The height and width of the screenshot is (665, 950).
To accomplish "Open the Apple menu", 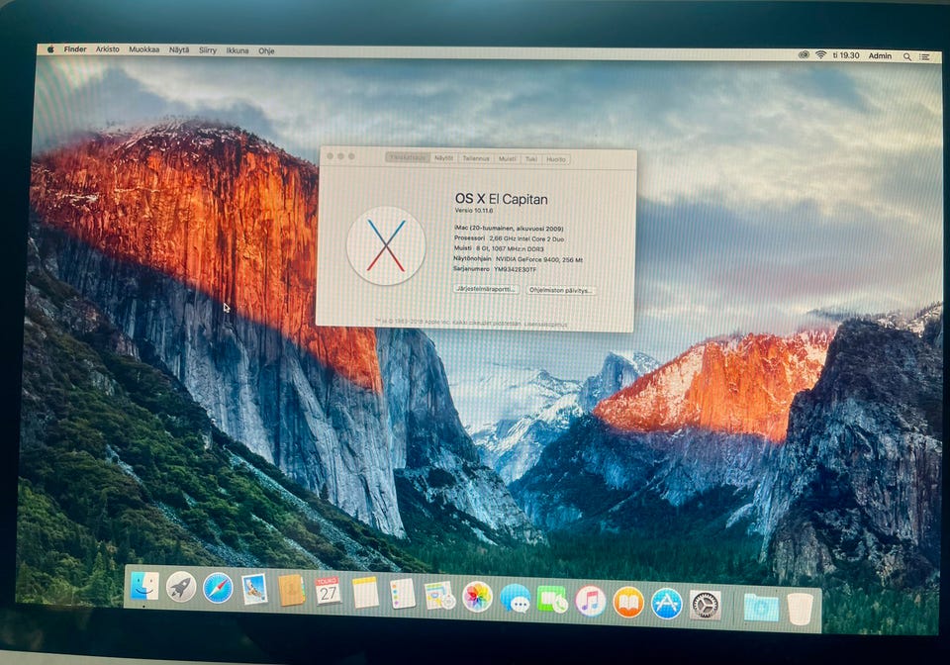I will [50, 49].
